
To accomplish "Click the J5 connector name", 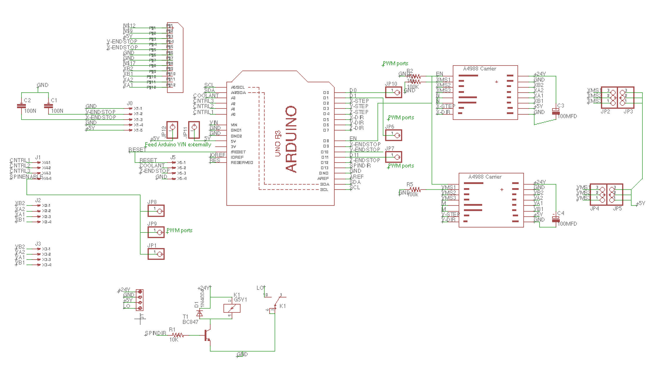I will coord(173,158).
